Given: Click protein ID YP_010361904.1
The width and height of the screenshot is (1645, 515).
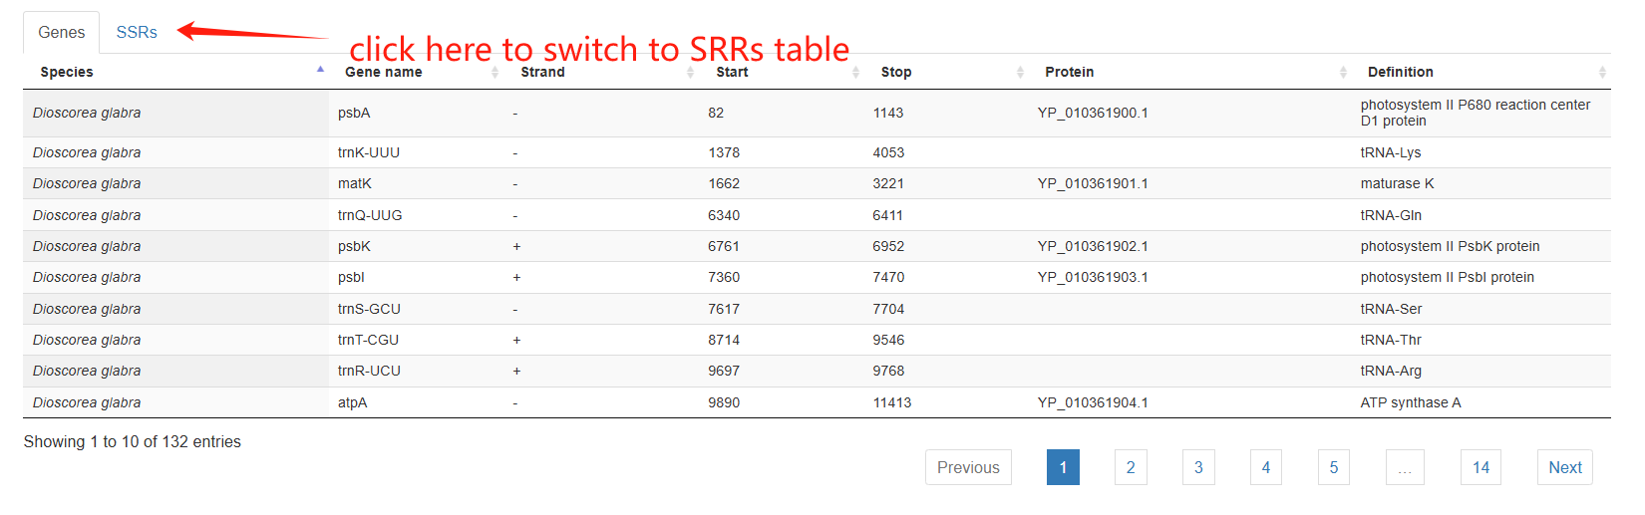Looking at the screenshot, I should click(1093, 402).
